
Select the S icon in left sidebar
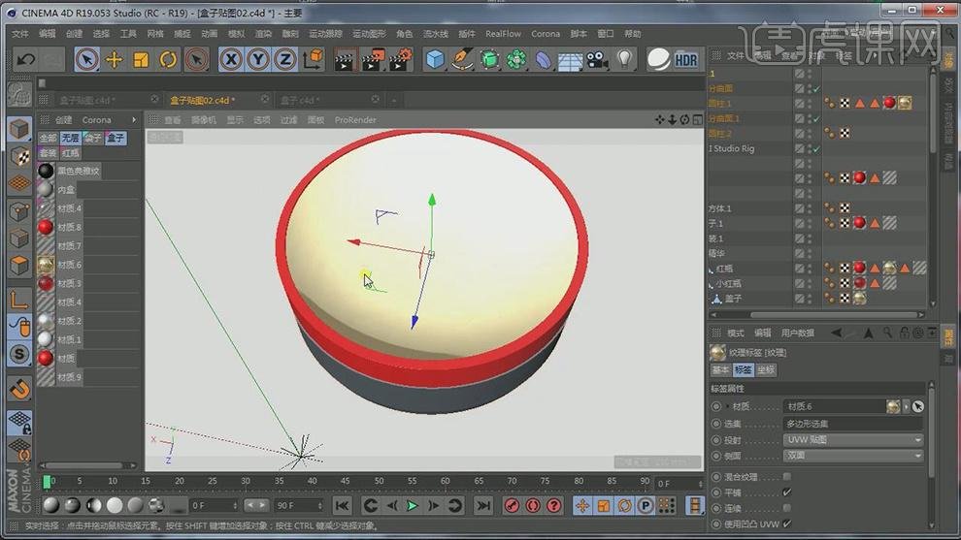coord(19,354)
